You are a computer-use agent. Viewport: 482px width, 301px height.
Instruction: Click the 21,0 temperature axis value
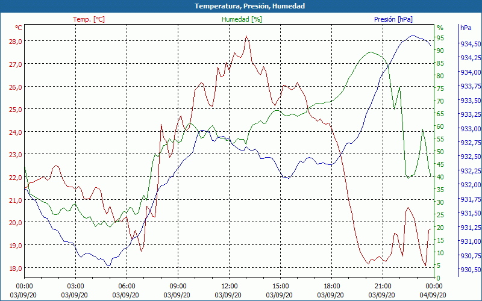(16, 200)
